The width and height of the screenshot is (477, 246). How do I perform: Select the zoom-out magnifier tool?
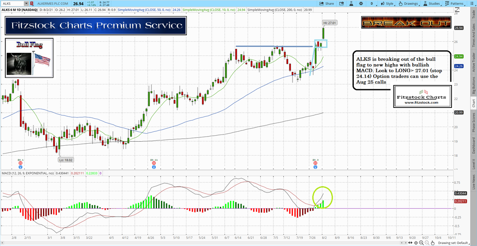tap(427, 242)
